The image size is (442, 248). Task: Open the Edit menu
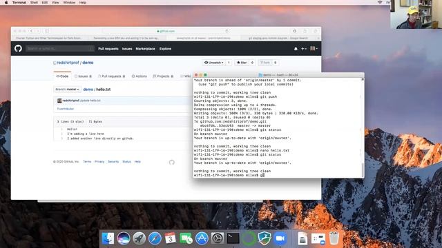pos(44,2)
